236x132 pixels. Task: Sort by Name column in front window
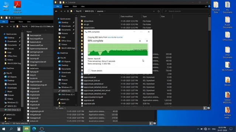pos(83,16)
